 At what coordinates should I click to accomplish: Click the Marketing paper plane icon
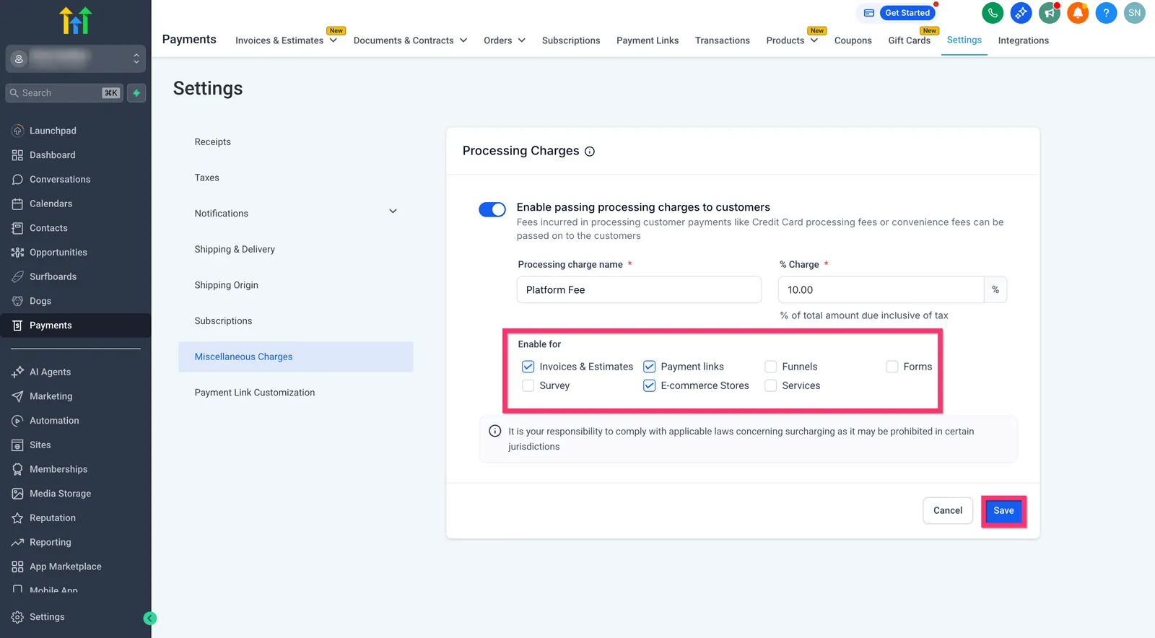[x=18, y=396]
